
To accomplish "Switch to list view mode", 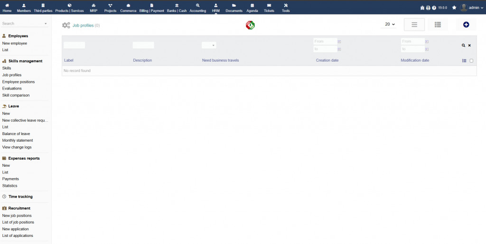I will (414, 25).
